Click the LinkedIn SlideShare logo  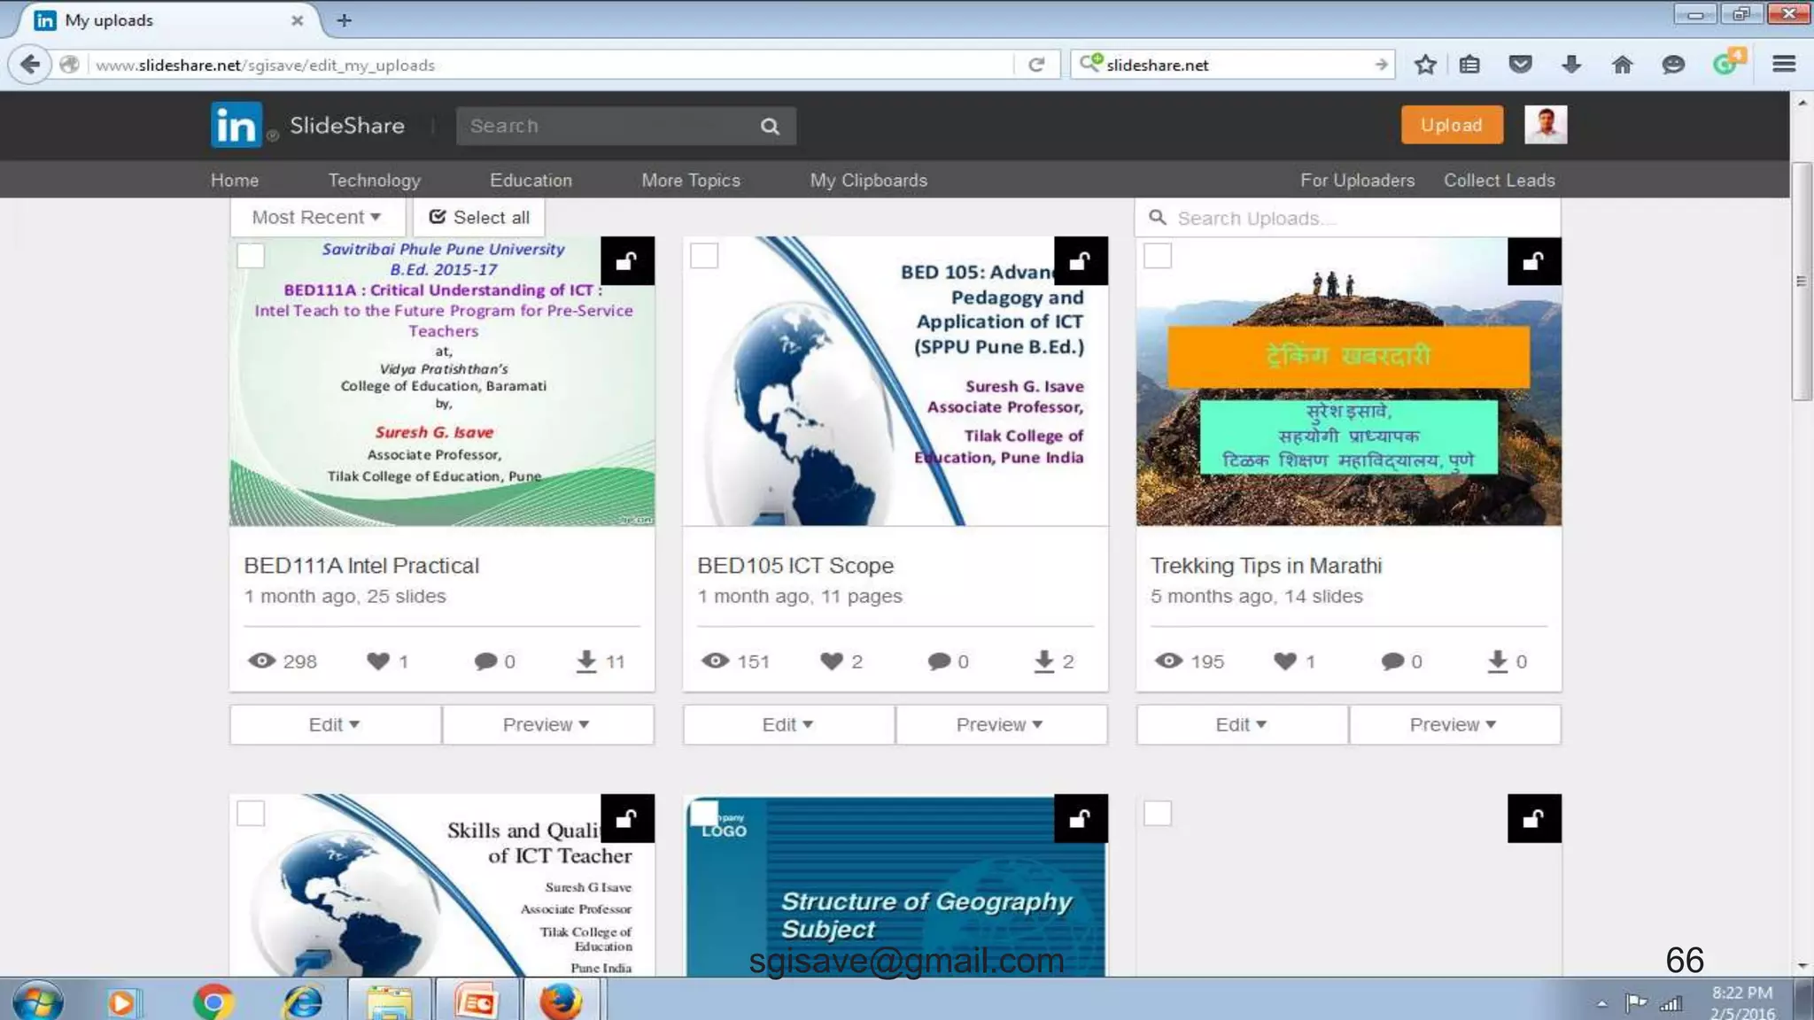pos(236,125)
